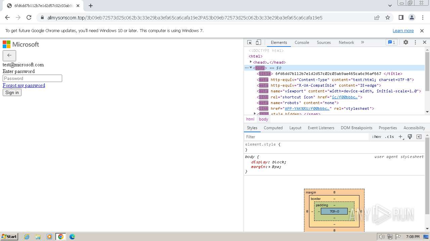Focus the styles Filter field

(x=306, y=137)
